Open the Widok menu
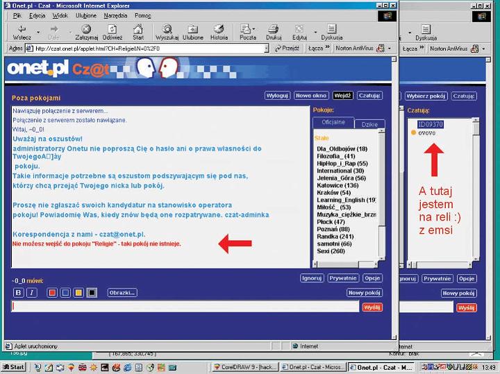This screenshot has height=374, width=500. pos(60,15)
